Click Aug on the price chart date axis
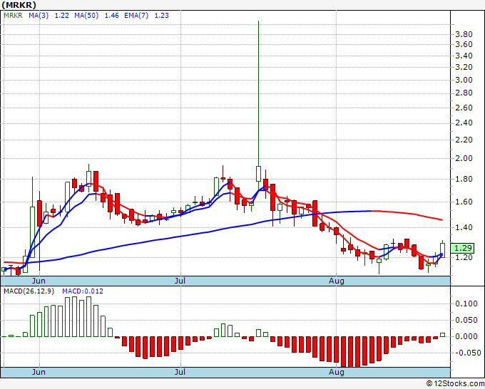Image resolution: width=485 pixels, height=389 pixels. [336, 281]
